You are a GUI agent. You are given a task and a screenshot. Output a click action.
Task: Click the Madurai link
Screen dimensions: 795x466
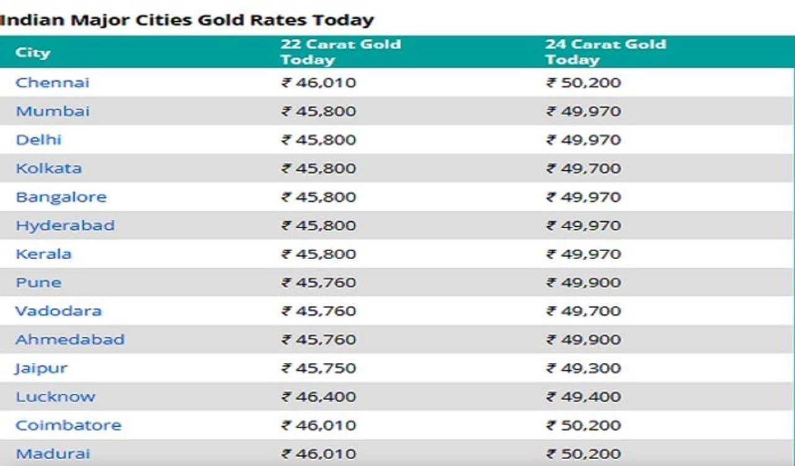pos(53,454)
